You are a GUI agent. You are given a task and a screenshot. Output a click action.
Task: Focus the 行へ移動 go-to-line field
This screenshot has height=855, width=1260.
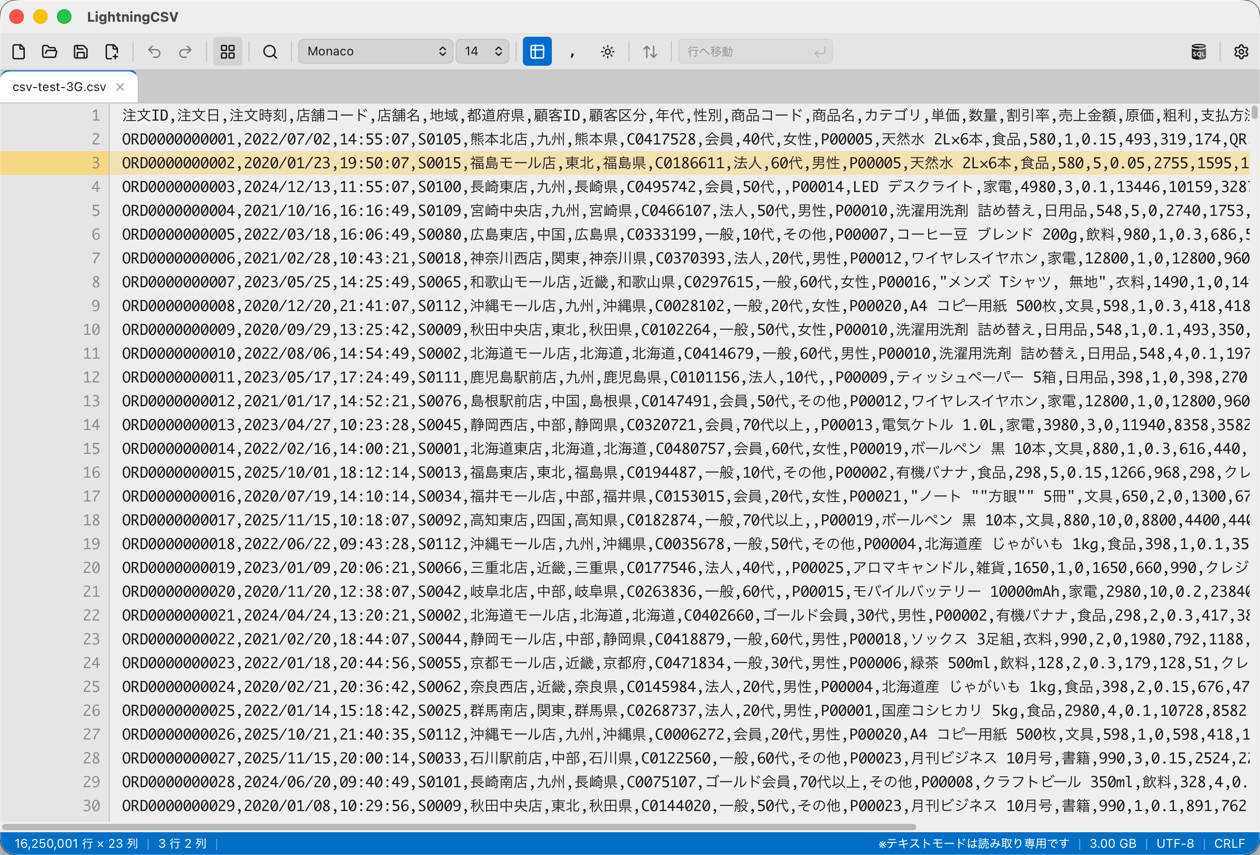coord(755,52)
